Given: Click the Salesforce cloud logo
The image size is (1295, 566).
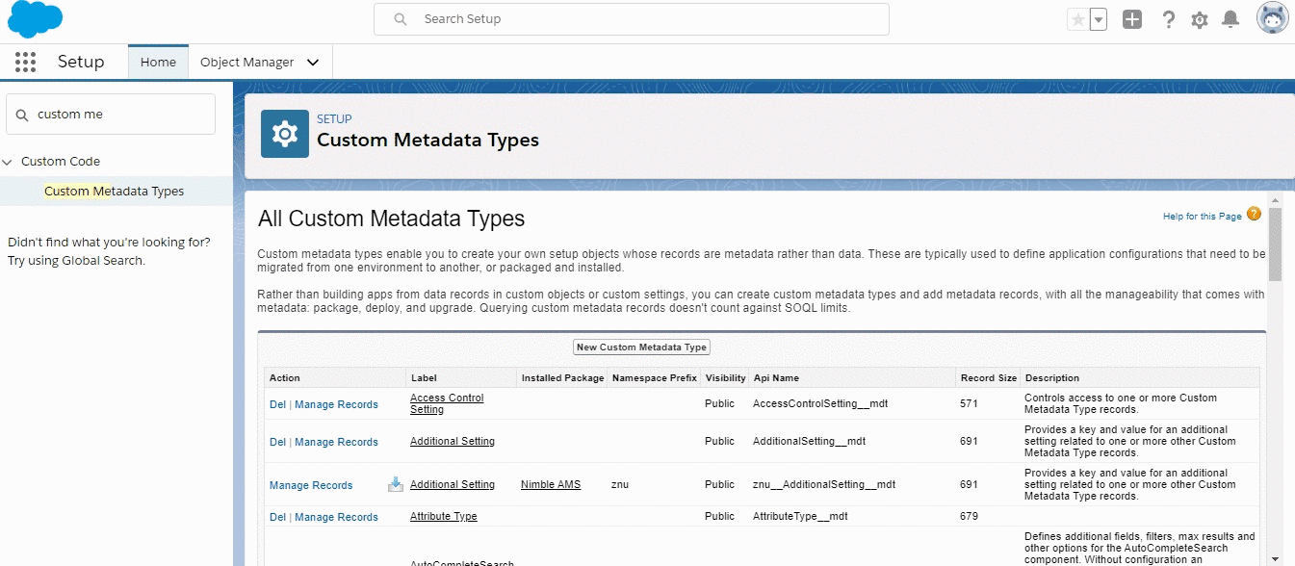Looking at the screenshot, I should (36, 19).
